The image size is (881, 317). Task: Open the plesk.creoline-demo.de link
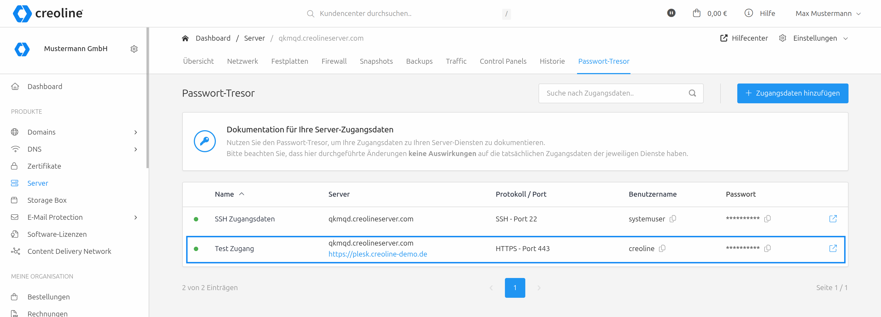377,254
